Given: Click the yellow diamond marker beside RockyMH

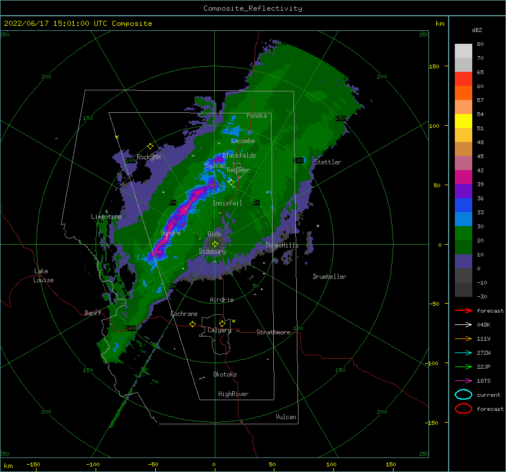Looking at the screenshot, I should click(x=150, y=146).
